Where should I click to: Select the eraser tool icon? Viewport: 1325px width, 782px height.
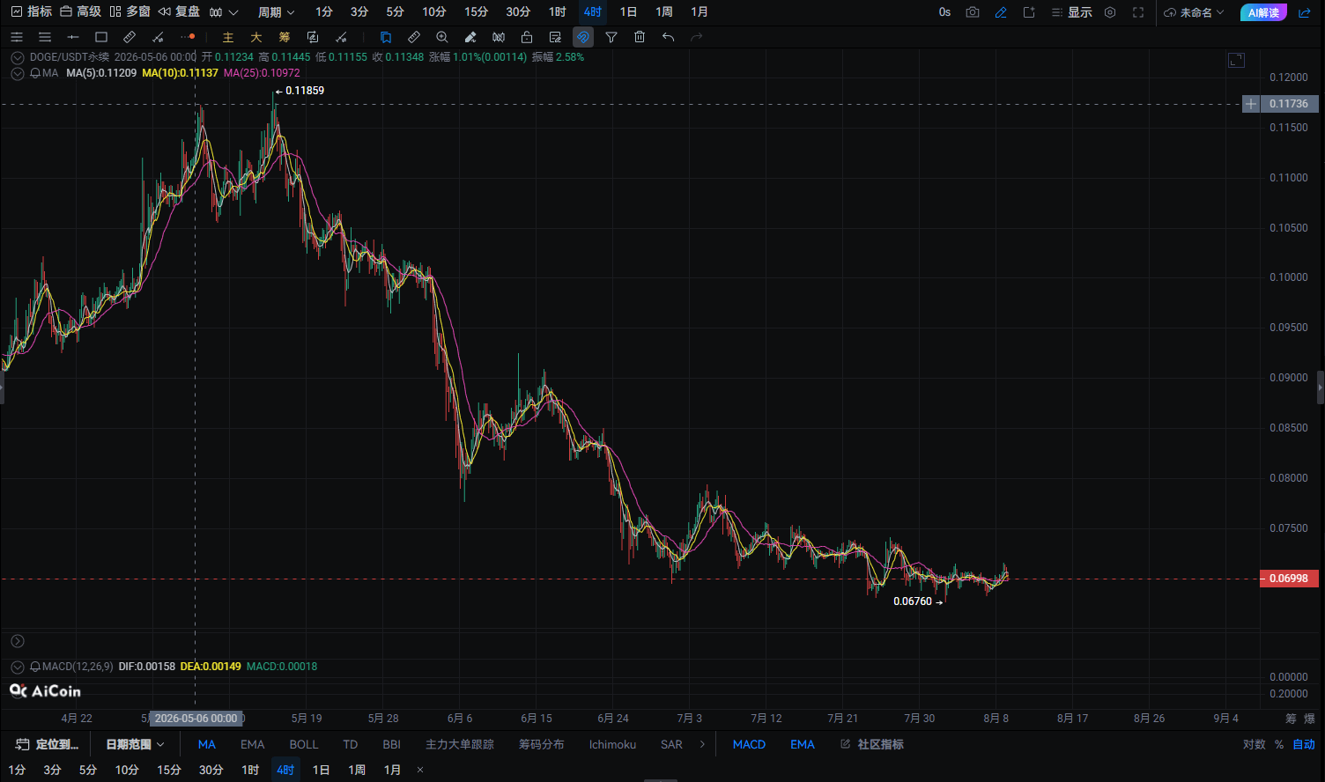(x=470, y=37)
